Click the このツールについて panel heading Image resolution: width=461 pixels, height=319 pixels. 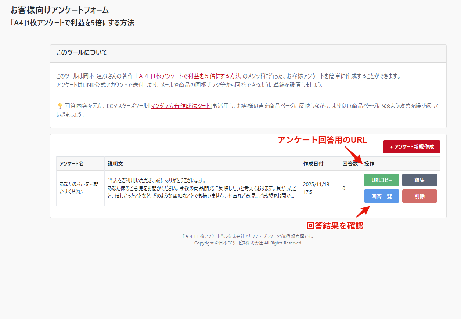click(82, 52)
